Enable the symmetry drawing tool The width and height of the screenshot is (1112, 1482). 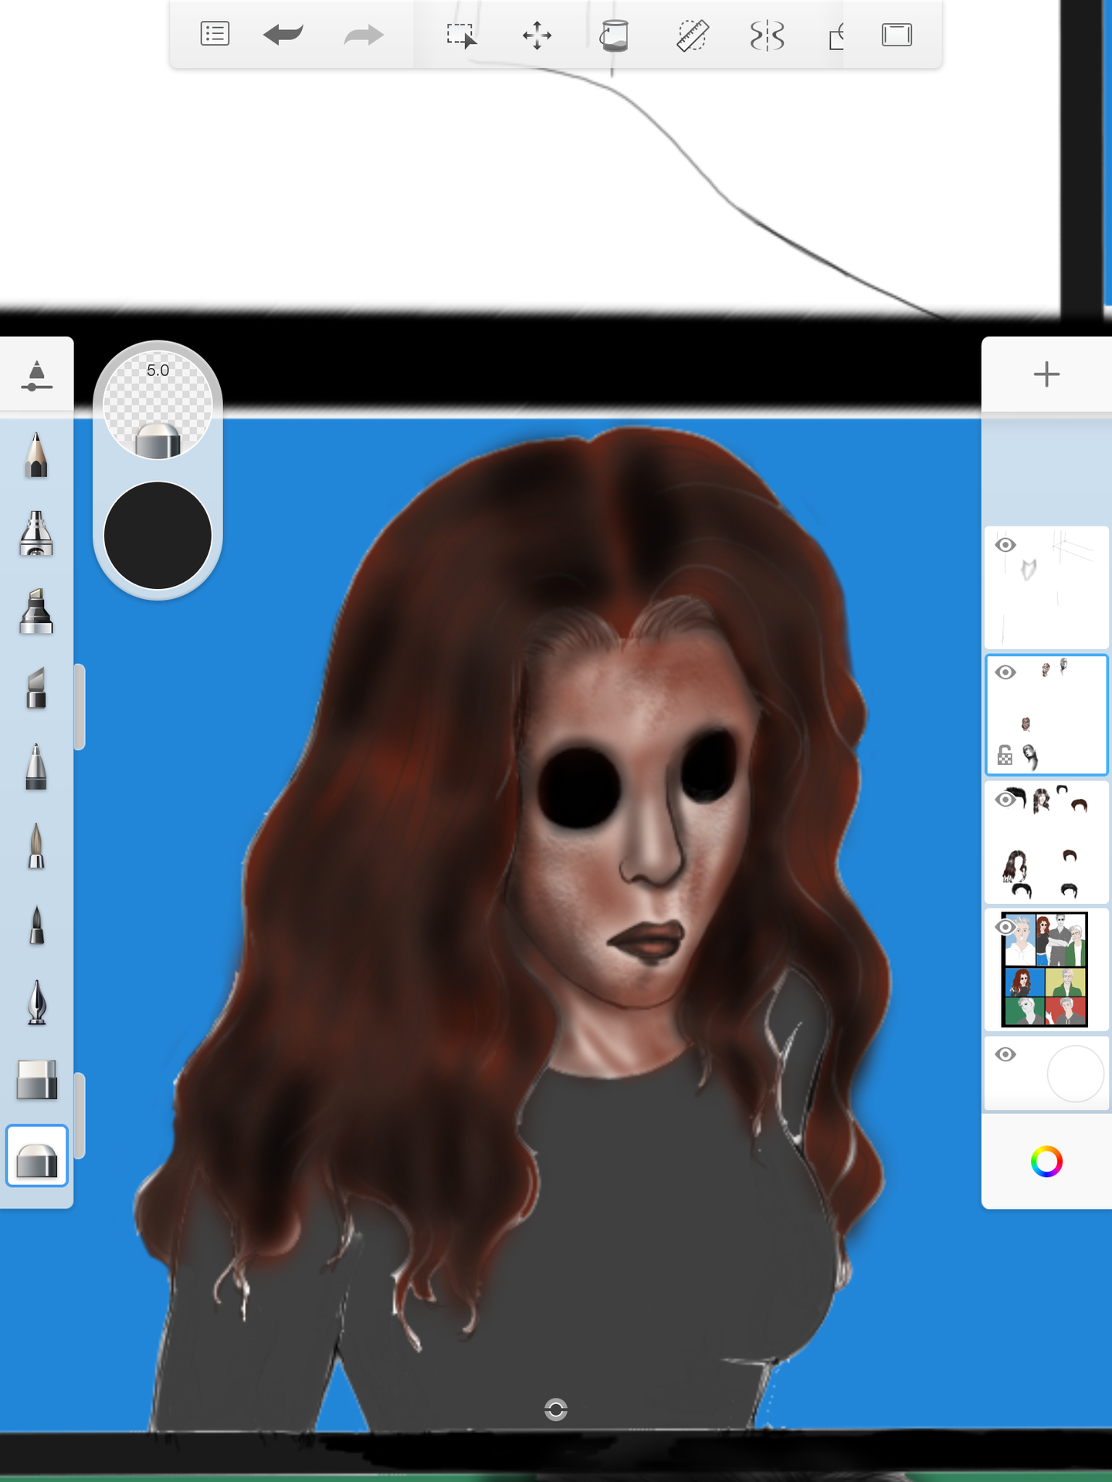coord(767,36)
